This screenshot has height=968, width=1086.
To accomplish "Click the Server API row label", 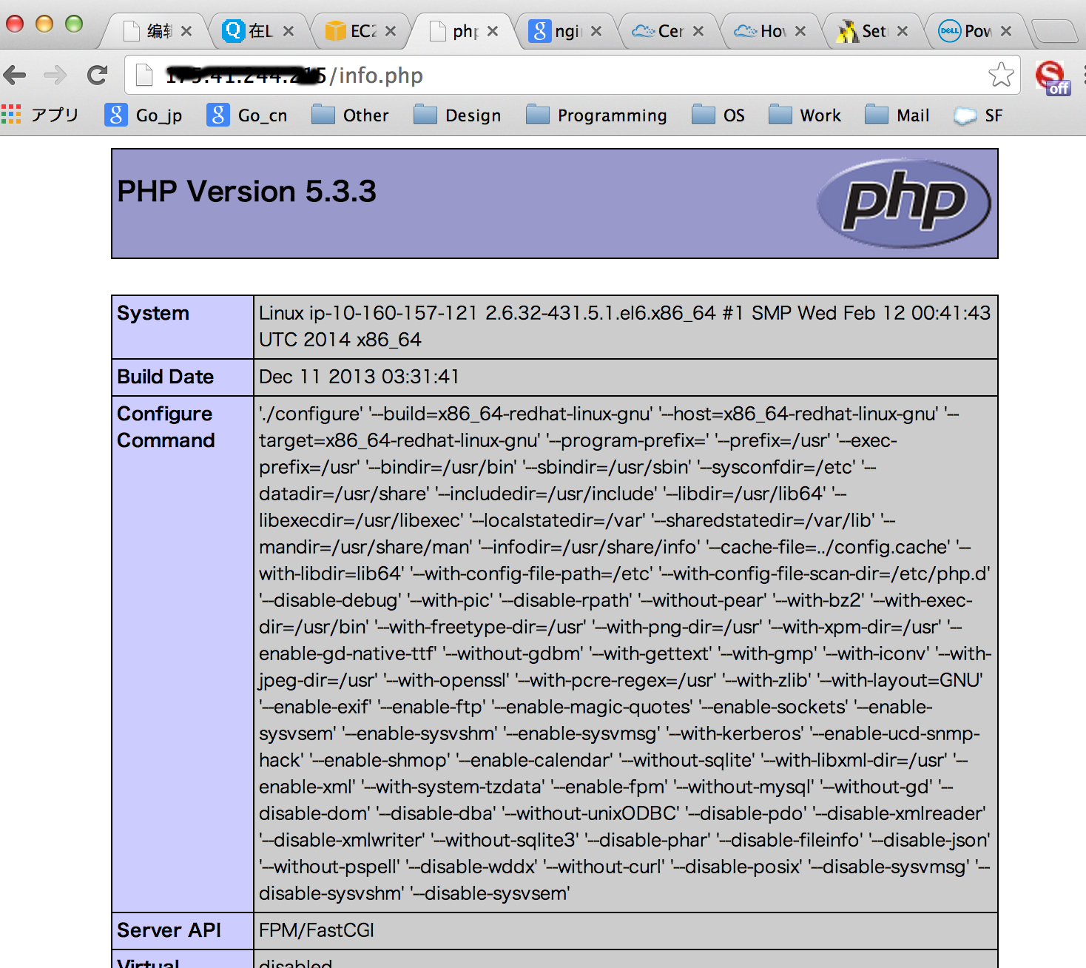I will pyautogui.click(x=169, y=930).
